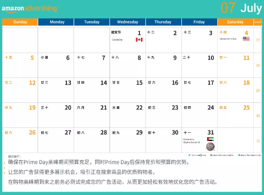Select the Wednesday column header
The image size is (264, 195).
click(x=127, y=22)
